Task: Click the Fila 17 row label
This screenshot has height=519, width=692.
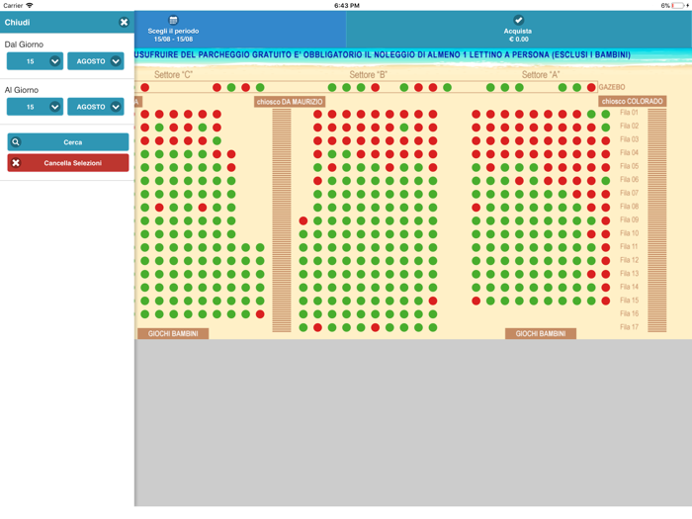Action: [629, 327]
